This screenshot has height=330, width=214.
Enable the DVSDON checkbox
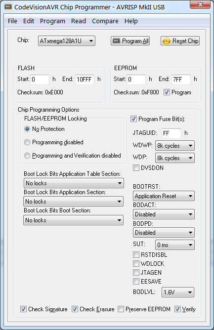tap(136, 168)
